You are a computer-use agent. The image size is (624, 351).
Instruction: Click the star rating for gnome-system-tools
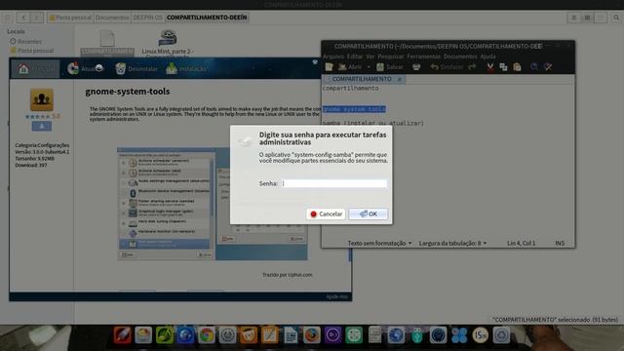coord(37,116)
